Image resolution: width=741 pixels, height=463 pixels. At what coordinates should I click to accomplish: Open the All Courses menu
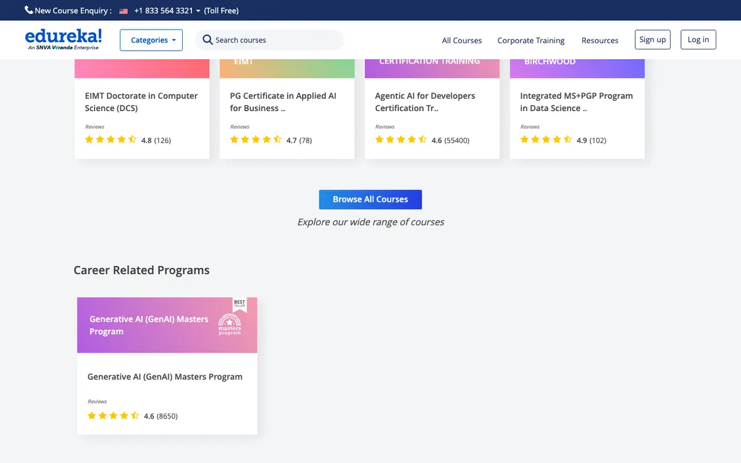pos(462,40)
